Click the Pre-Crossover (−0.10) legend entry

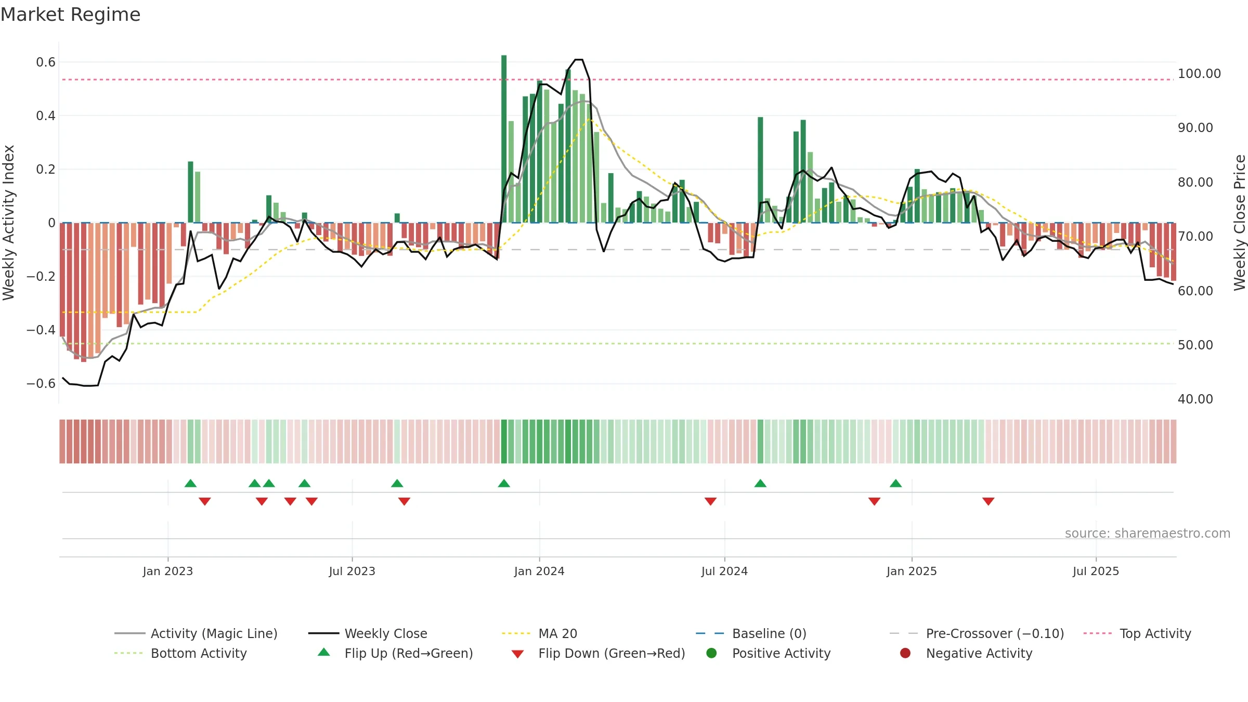(x=977, y=633)
